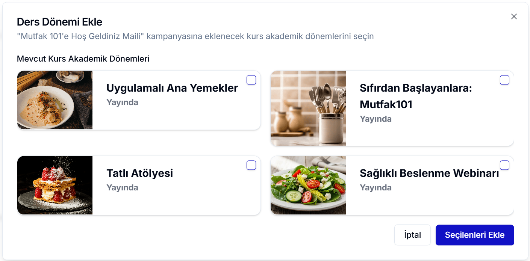This screenshot has height=261, width=530.
Task: Click the Ders Dönemi Ekle heading
Action: (59, 22)
